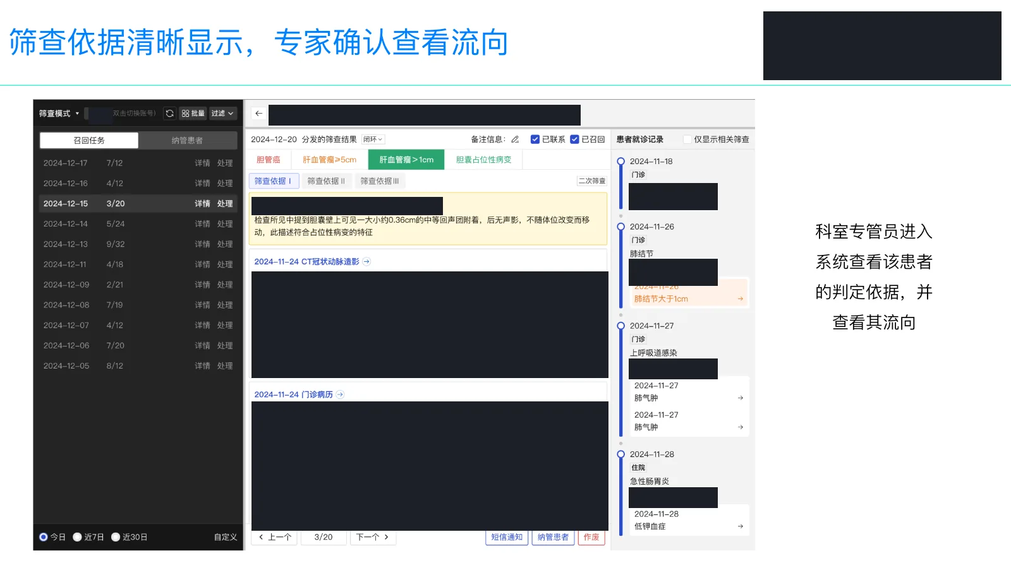The height and width of the screenshot is (568, 1011).
Task: Click the 3/20 page indicator field
Action: click(x=324, y=537)
